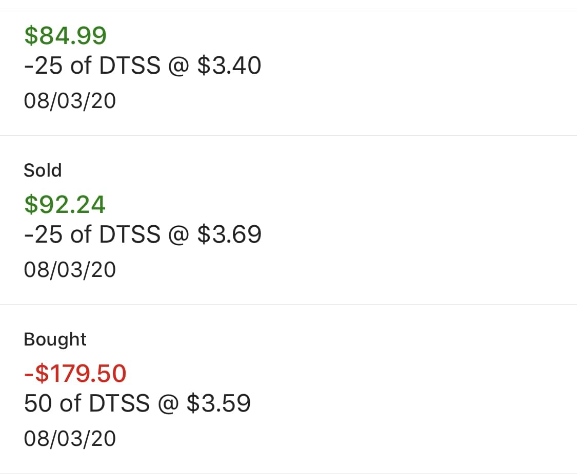The height and width of the screenshot is (474, 577).
Task: Tap the DTSS ticker in the Bought transaction
Action: (x=120, y=403)
